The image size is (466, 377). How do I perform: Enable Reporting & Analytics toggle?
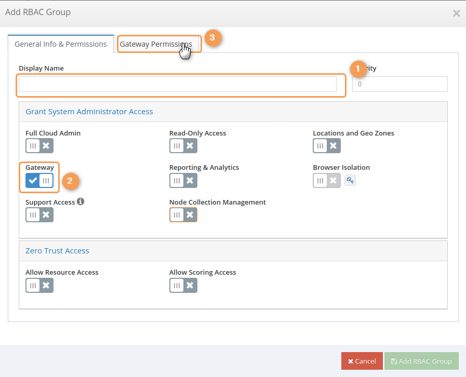183,180
